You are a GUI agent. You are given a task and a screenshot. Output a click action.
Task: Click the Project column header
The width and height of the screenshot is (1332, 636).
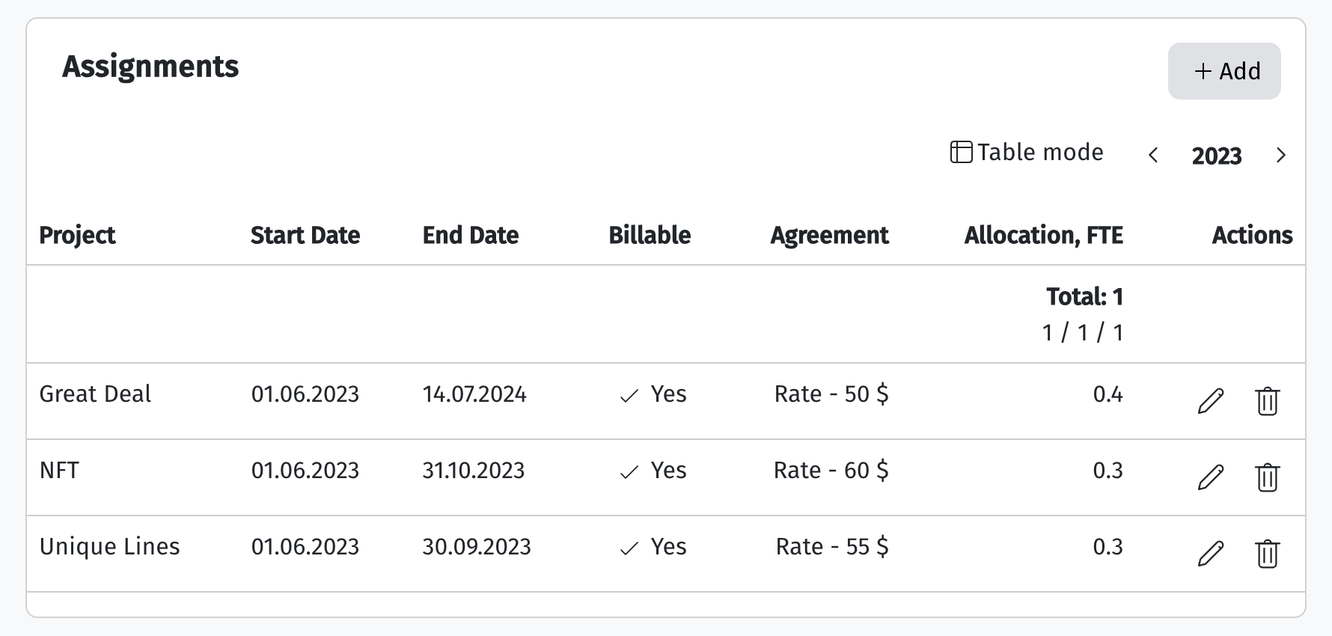tap(77, 235)
